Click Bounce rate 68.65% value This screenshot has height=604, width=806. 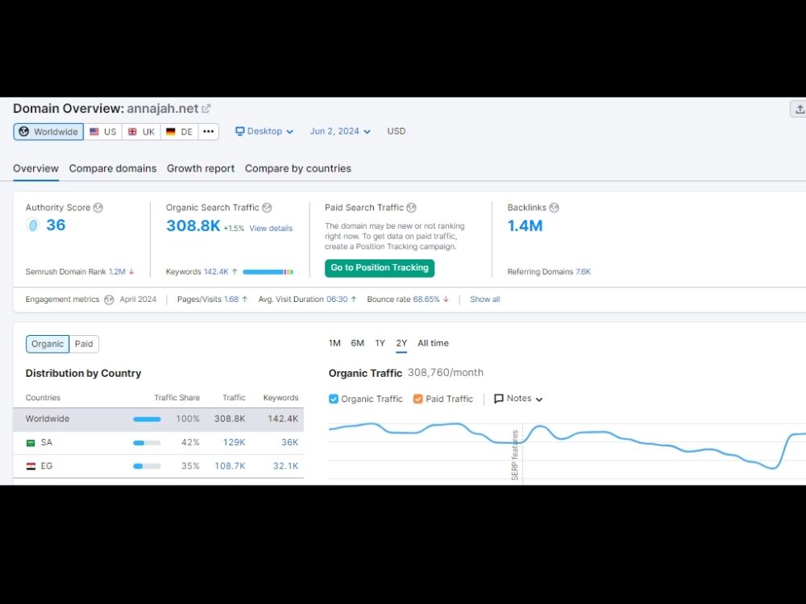tap(426, 299)
